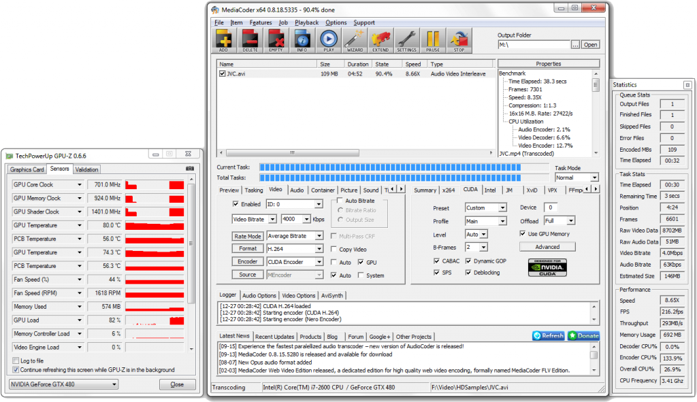The image size is (697, 402).
Task: Switch to the x264 encoder tab
Action: (x=449, y=190)
